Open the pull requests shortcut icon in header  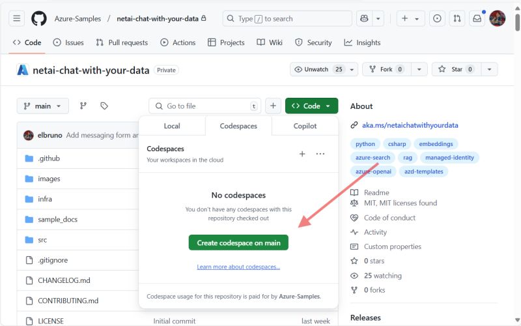click(457, 19)
